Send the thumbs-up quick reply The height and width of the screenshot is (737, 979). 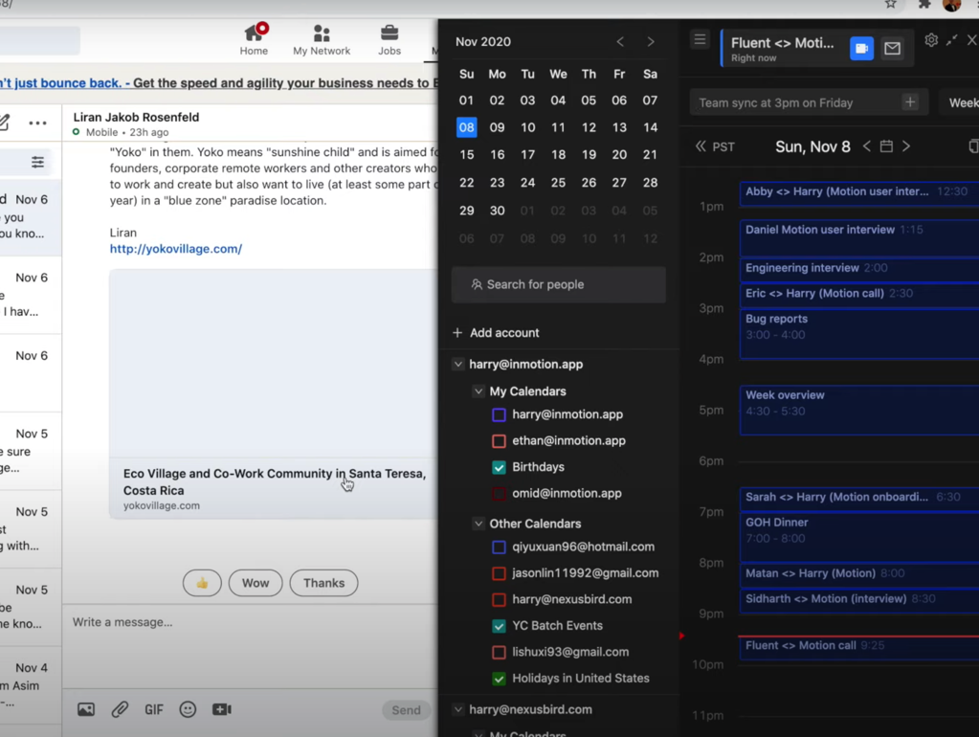[202, 583]
